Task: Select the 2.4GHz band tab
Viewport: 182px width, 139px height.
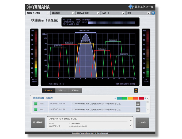Action: [49, 90]
